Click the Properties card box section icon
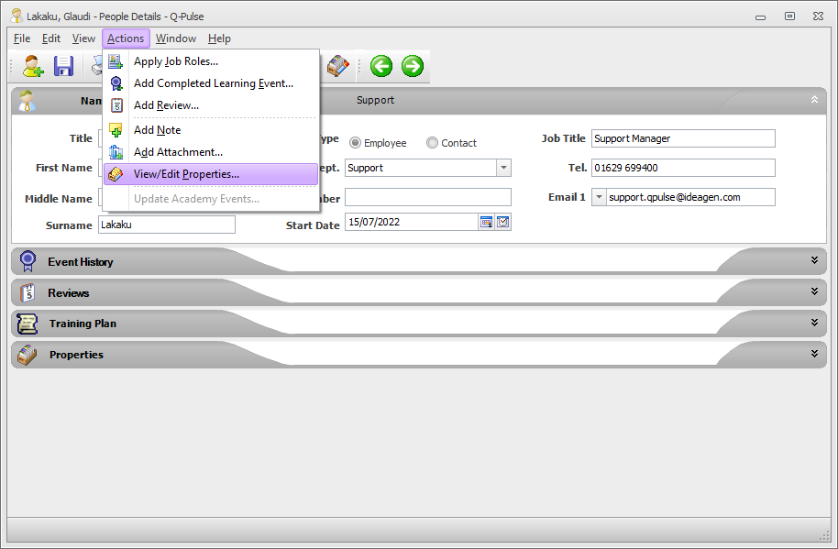838x549 pixels. pos(28,355)
